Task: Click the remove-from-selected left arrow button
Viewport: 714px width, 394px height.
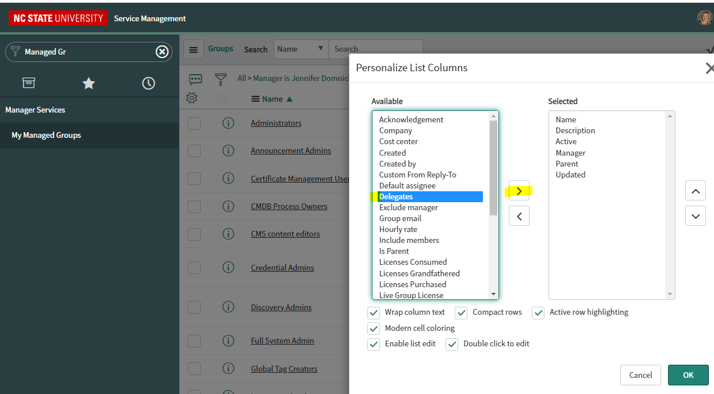Action: 519,216
